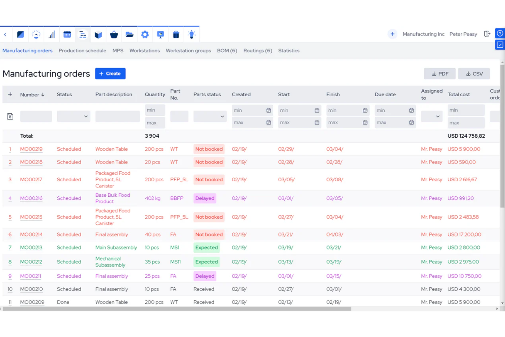Open manufacturing order MO00219
Screen dimensions: 505x337
pyautogui.click(x=31, y=149)
